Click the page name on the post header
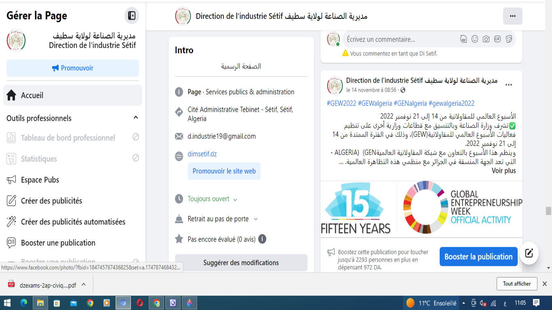The height and width of the screenshot is (310, 552). tap(422, 81)
